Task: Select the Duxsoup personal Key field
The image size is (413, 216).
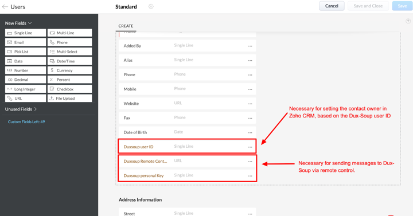Action: (x=187, y=175)
